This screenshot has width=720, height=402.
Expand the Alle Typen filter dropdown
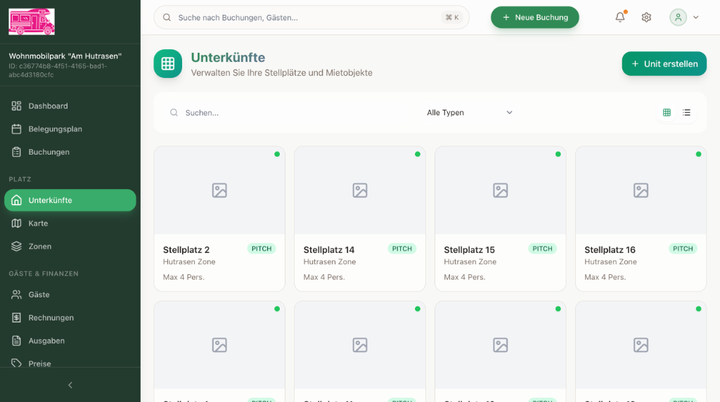pos(469,112)
